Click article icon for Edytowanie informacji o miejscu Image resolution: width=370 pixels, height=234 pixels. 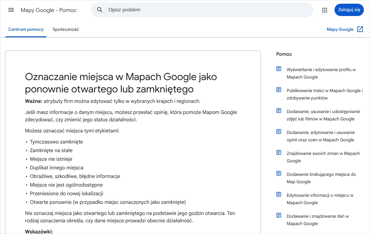(x=279, y=194)
